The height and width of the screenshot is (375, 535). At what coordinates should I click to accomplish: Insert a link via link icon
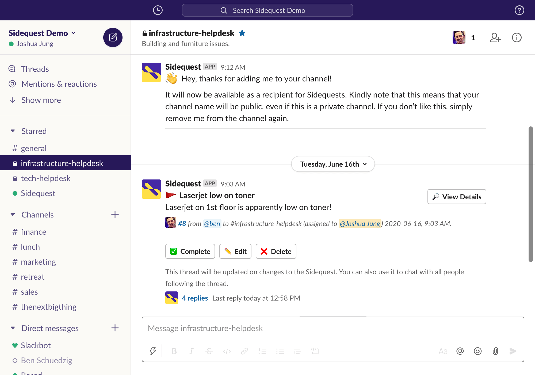(244, 351)
